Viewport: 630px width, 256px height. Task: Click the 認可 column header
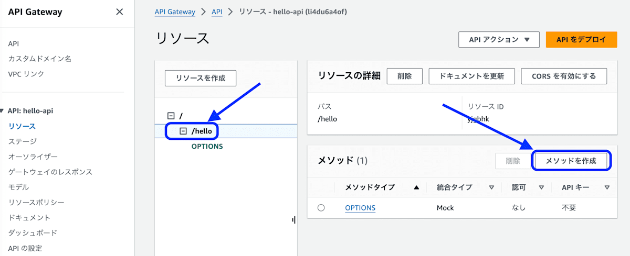(519, 187)
